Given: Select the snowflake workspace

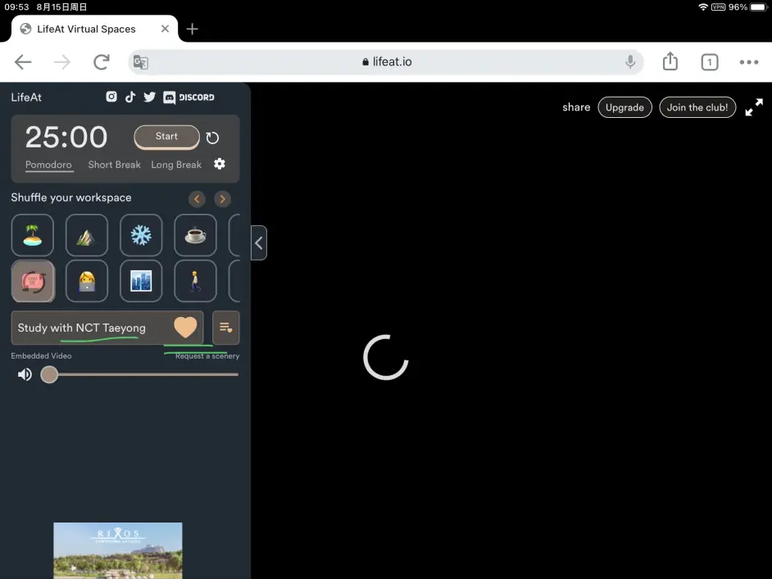Looking at the screenshot, I should (x=141, y=235).
